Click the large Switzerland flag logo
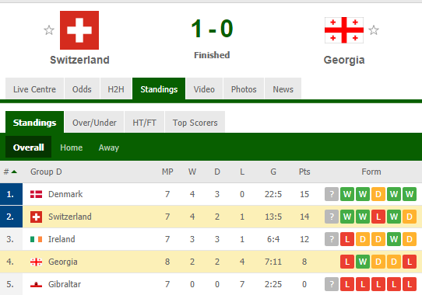The width and height of the screenshot is (422, 295). click(x=79, y=30)
